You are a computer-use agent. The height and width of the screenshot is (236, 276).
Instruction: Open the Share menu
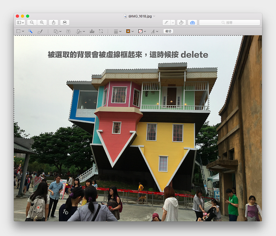pyautogui.click(x=54, y=22)
